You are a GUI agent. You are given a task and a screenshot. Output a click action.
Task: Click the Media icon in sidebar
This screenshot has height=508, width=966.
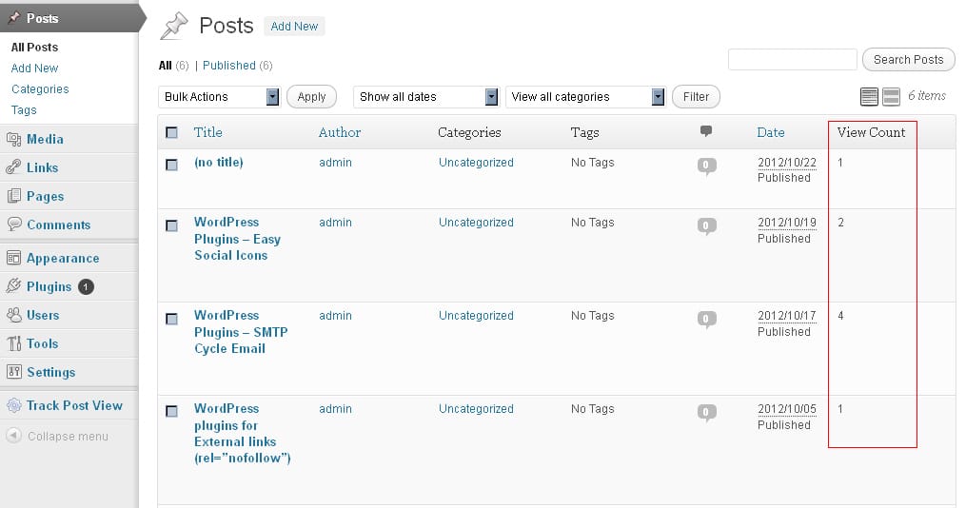(x=13, y=139)
